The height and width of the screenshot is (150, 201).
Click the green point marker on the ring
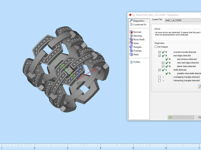coord(55,59)
